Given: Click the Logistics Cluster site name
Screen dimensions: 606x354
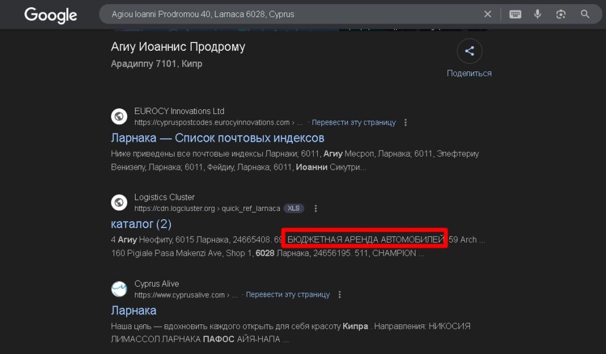Looking at the screenshot, I should (165, 197).
